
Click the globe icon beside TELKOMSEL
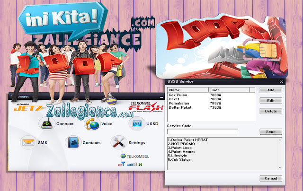click(123, 156)
